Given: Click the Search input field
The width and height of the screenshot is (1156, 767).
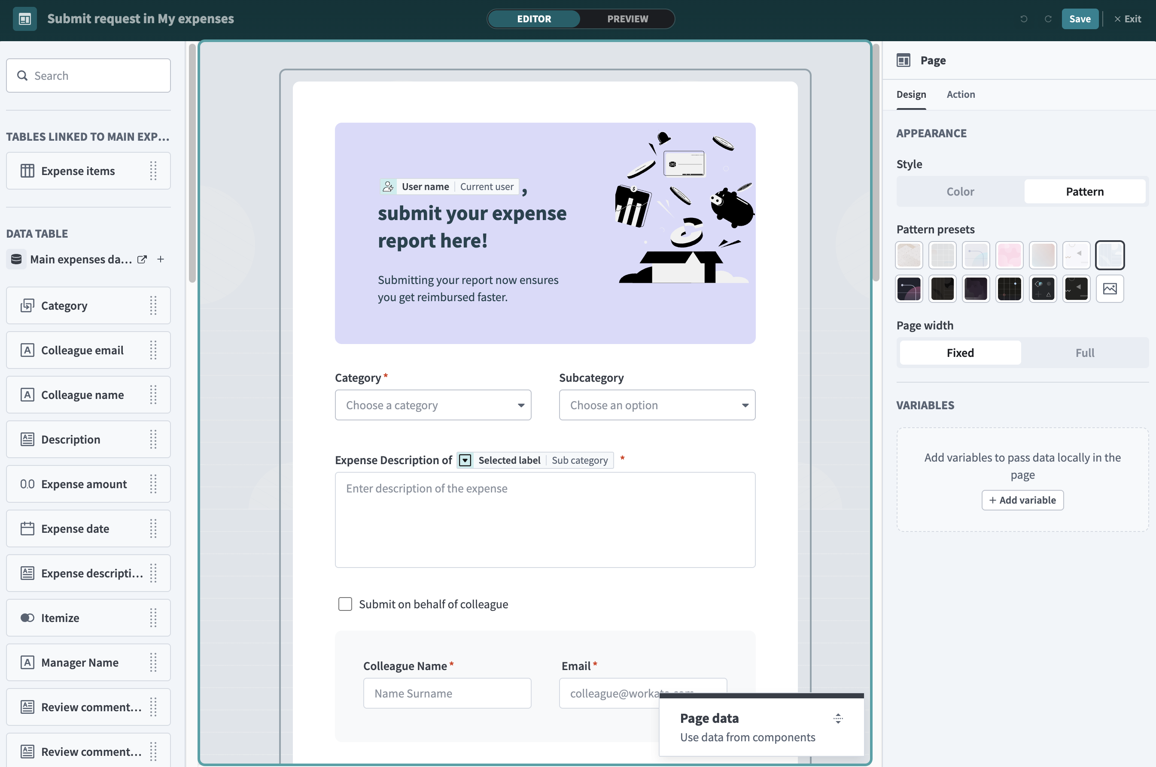Looking at the screenshot, I should point(88,76).
